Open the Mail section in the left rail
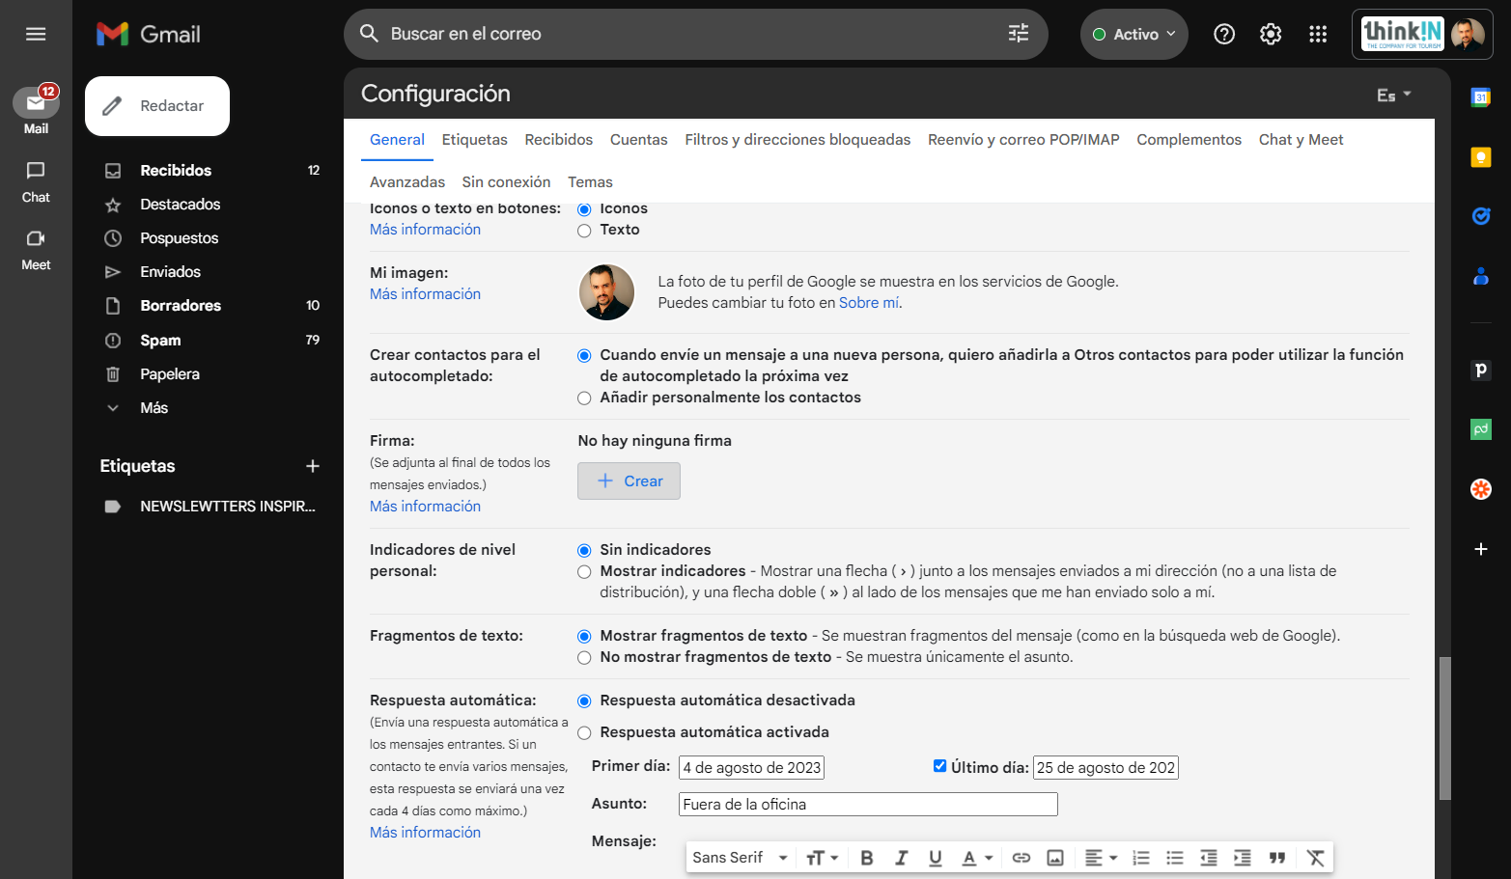The height and width of the screenshot is (879, 1511). tap(36, 111)
